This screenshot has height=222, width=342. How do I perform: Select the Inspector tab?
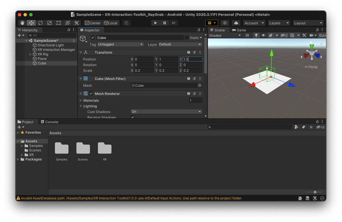pos(90,30)
